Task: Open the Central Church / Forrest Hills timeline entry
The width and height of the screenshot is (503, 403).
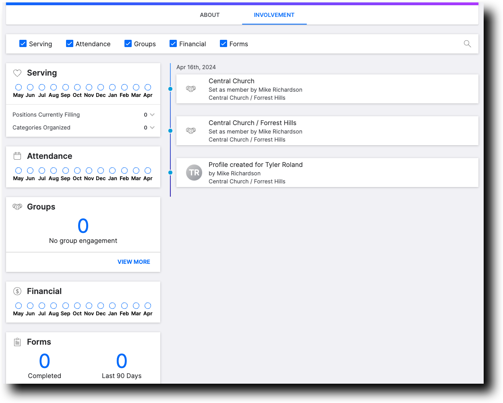Action: click(327, 130)
